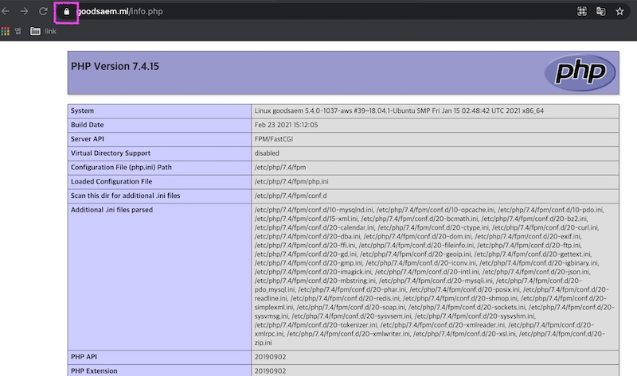Viewport: 637px width, 376px height.
Task: Click the /etc/php/7.4/fpm path value
Action: (x=280, y=168)
